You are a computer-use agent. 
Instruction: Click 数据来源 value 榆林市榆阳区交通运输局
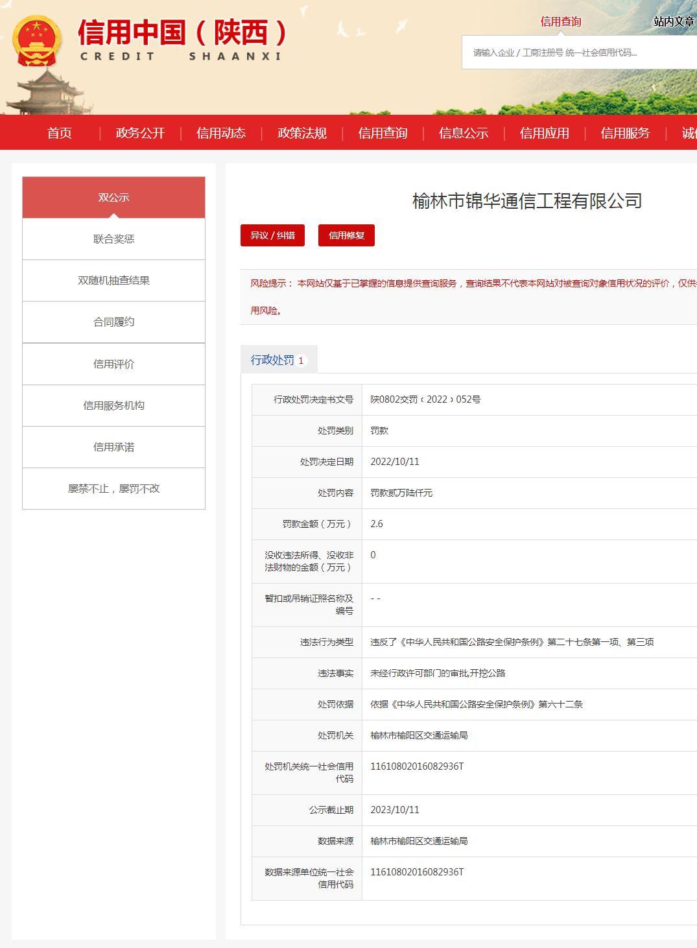point(419,841)
